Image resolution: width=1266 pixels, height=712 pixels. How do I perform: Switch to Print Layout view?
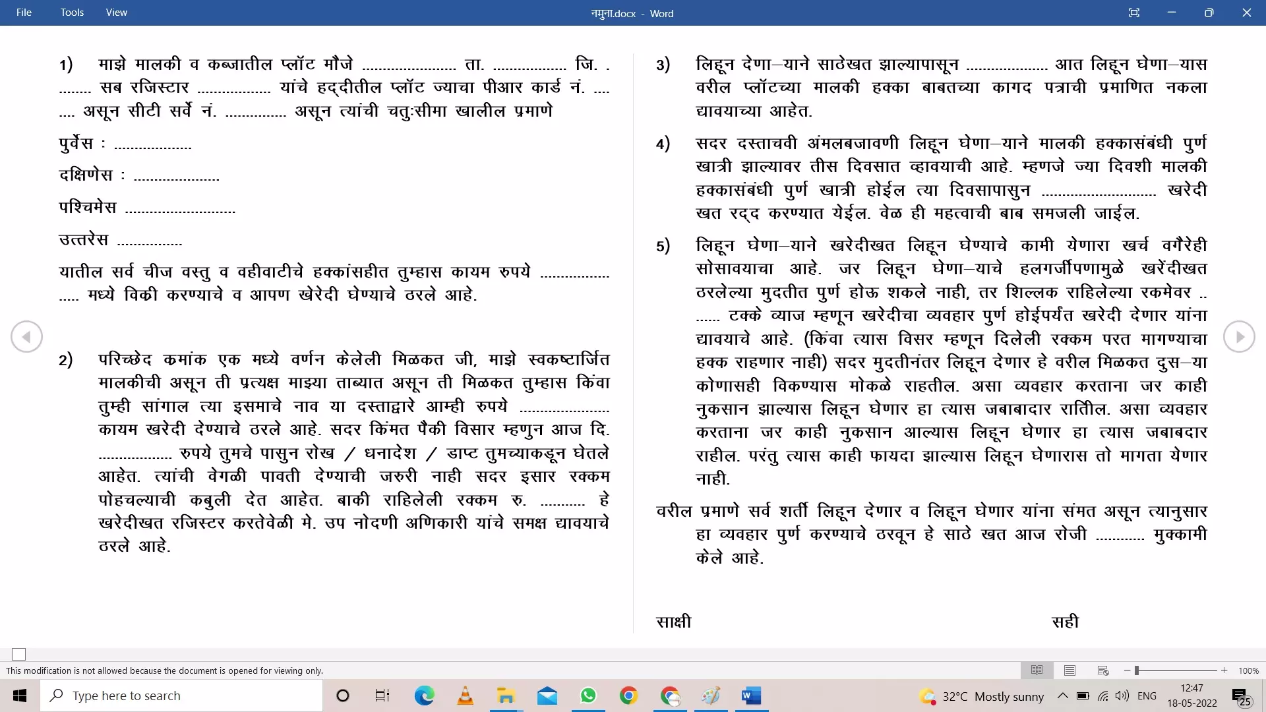pos(1070,670)
